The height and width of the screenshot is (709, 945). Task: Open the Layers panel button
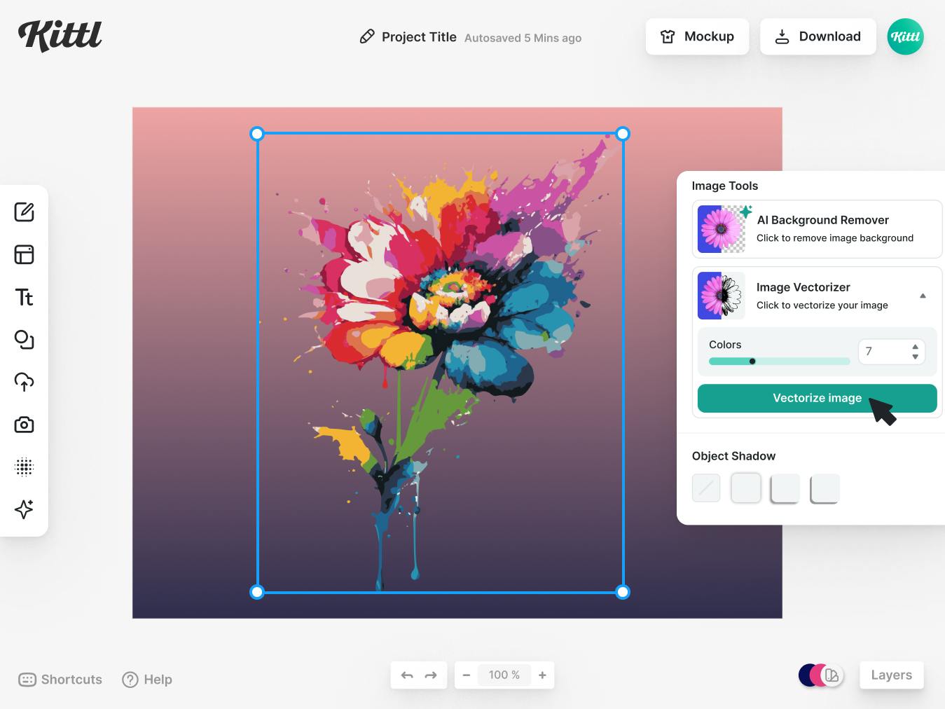coord(891,675)
